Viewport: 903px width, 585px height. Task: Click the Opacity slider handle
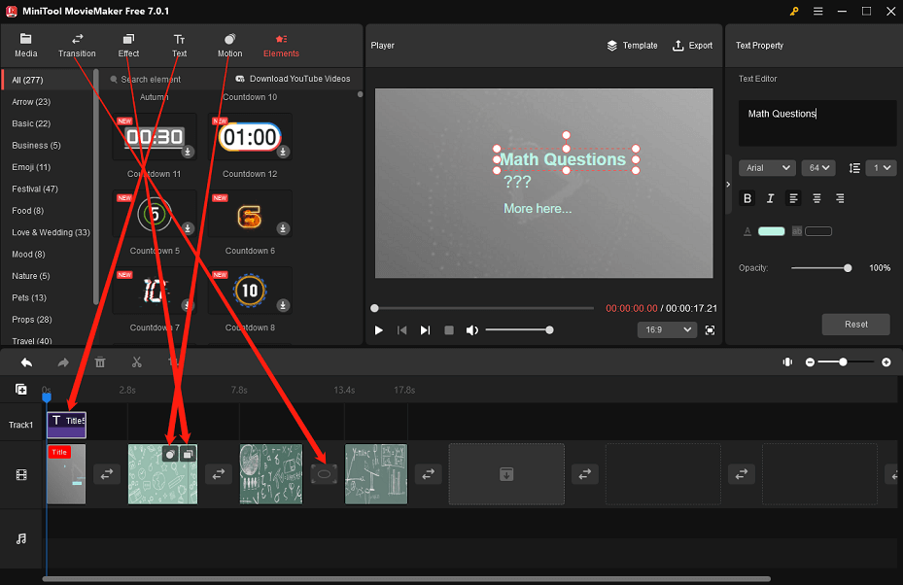tap(848, 268)
